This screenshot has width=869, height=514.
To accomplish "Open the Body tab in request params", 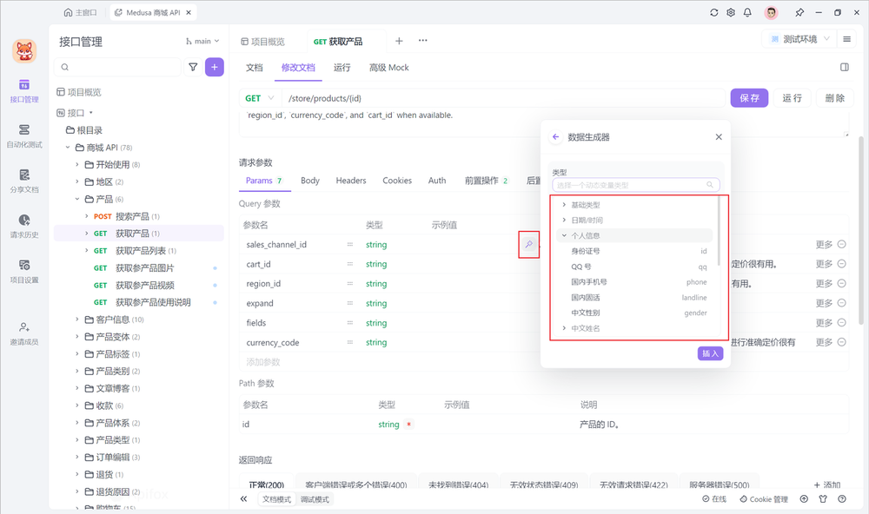I will click(309, 181).
